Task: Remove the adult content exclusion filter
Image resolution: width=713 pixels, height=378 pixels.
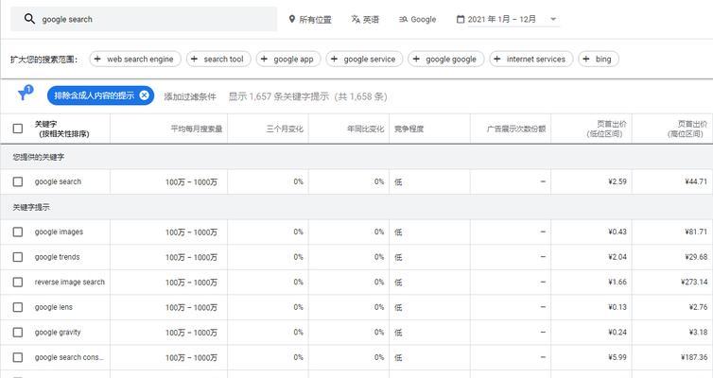Action: click(x=144, y=95)
